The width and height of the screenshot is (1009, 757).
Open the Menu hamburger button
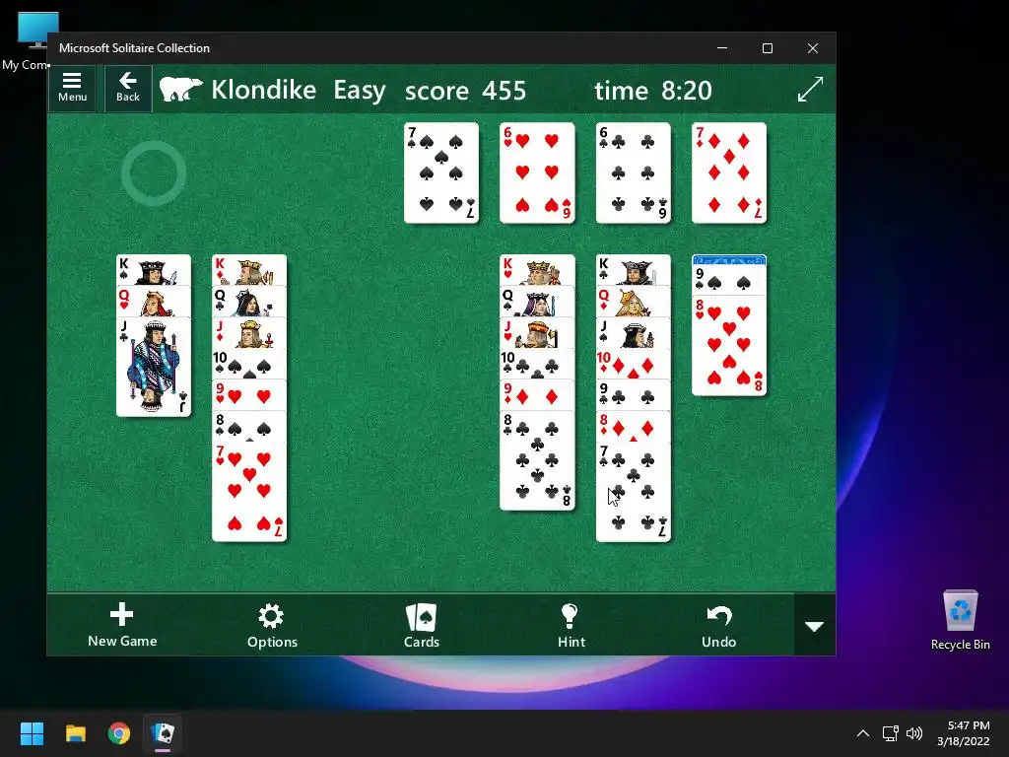(72, 88)
